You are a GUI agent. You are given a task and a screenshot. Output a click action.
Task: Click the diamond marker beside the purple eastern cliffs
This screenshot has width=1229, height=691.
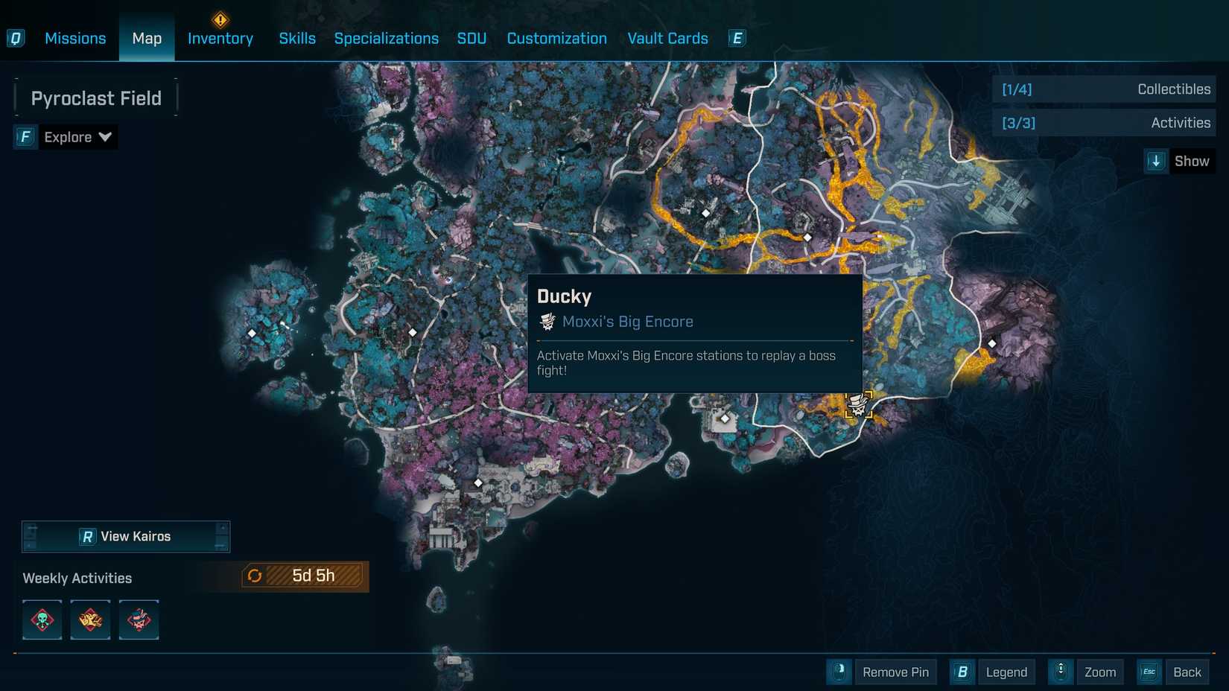(992, 343)
